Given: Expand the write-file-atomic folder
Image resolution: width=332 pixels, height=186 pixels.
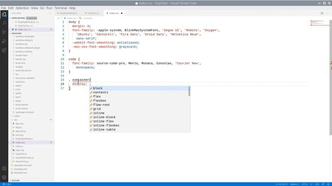Looking at the screenshot, I should coord(23,70).
